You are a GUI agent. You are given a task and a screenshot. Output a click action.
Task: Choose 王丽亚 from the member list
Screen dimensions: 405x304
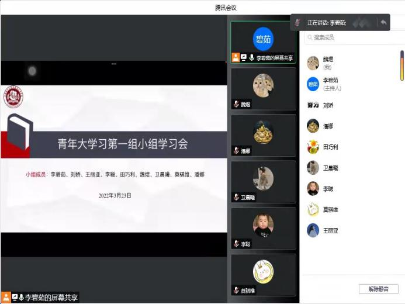point(331,230)
